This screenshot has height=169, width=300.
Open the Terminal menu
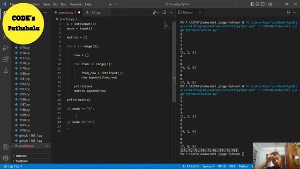[75, 4]
